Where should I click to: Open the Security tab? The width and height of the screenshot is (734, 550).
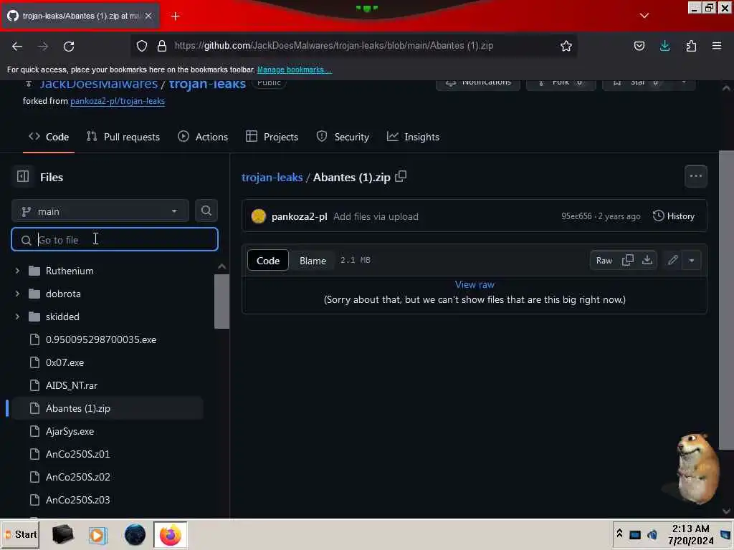343,137
